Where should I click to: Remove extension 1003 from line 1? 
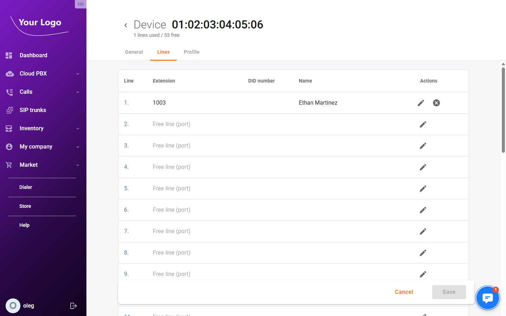tap(436, 103)
